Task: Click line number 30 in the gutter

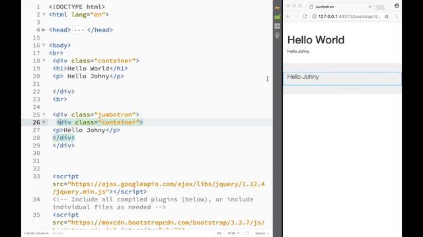Action: point(36,153)
